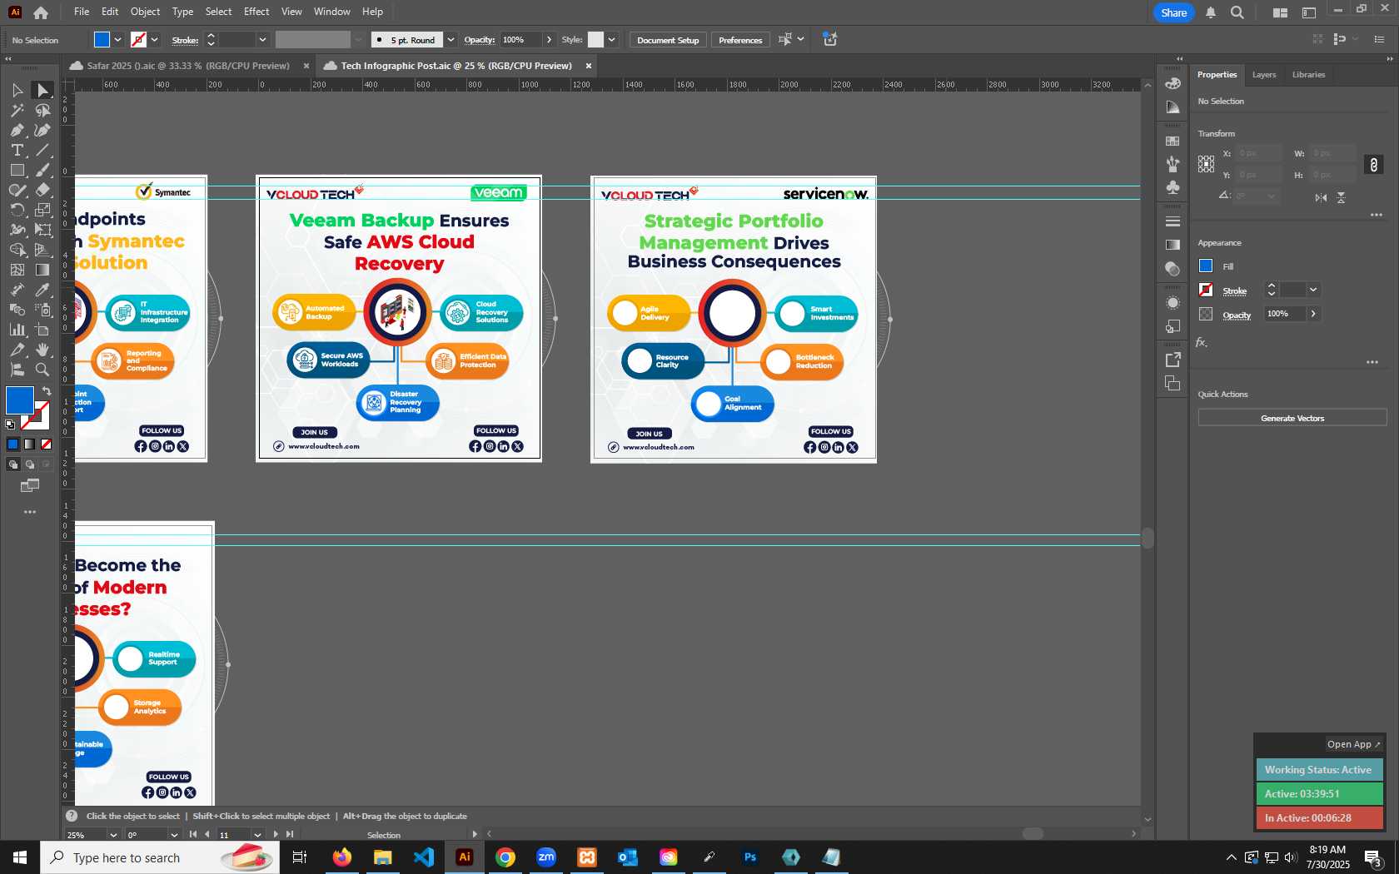This screenshot has height=874, width=1399.
Task: Select the Direct Selection tool
Action: pyautogui.click(x=42, y=90)
